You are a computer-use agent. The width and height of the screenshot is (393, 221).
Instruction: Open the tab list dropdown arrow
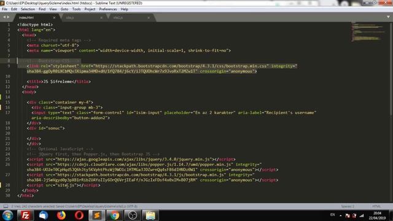click(x=388, y=17)
